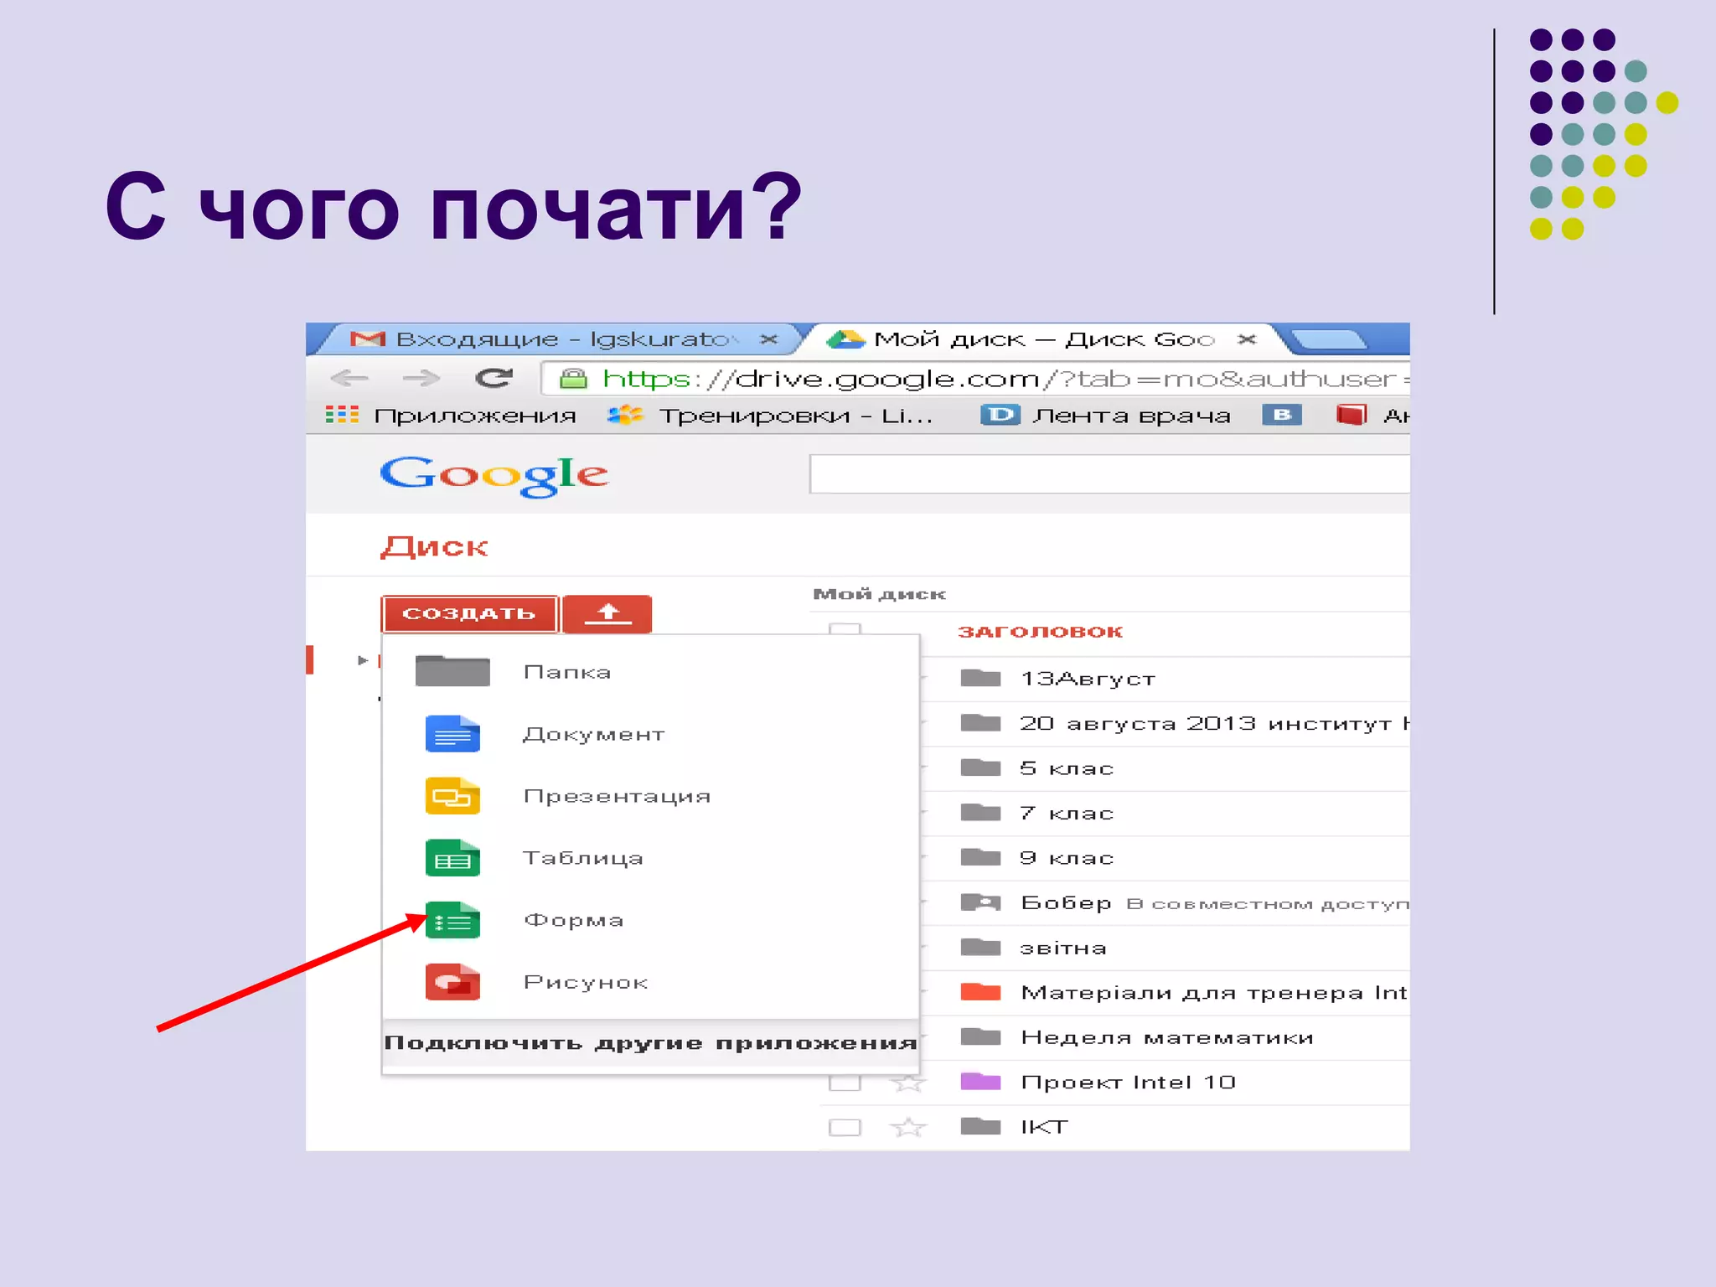Viewport: 1716px width, 1287px height.
Task: Click the red book bookmark icon
Action: [x=1351, y=415]
